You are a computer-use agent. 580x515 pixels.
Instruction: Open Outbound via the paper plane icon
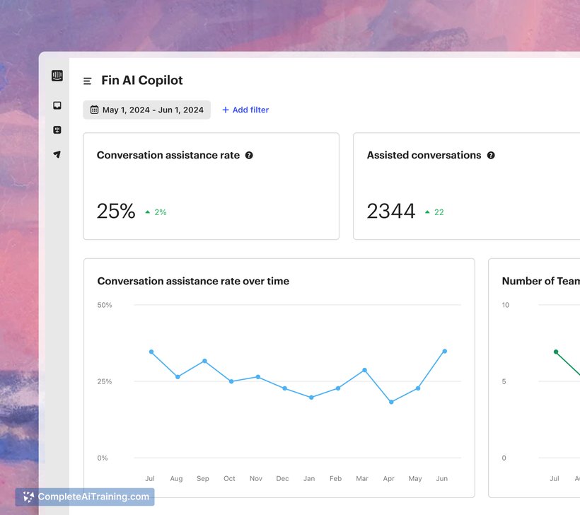click(x=57, y=154)
